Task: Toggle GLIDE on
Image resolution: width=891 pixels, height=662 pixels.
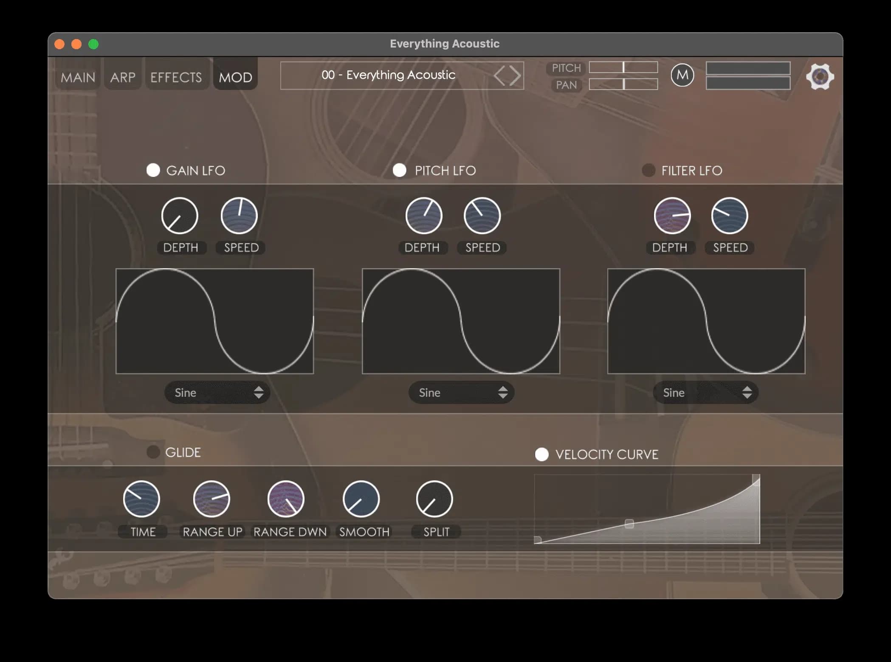Action: (x=153, y=452)
